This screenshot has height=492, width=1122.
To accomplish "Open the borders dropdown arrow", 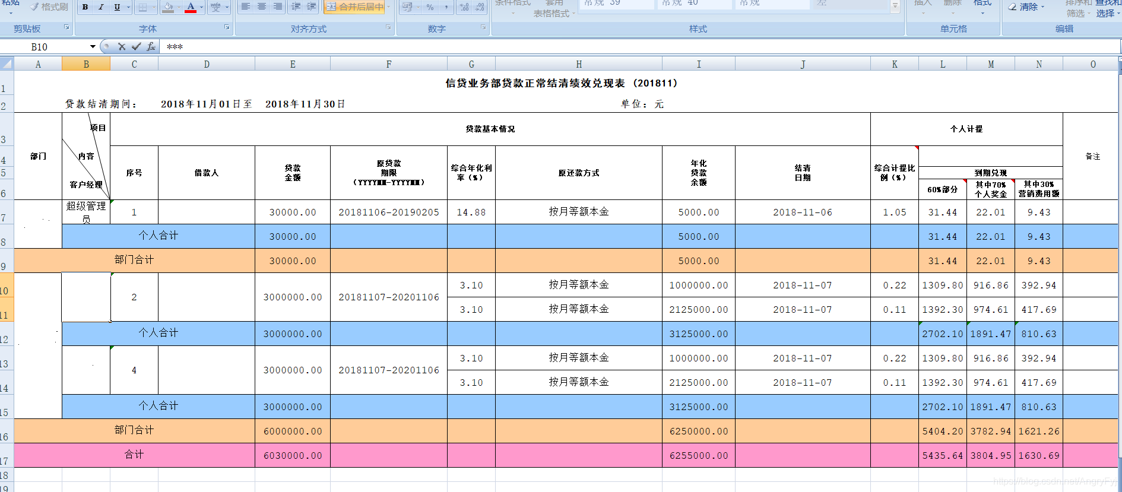I will tap(153, 7).
